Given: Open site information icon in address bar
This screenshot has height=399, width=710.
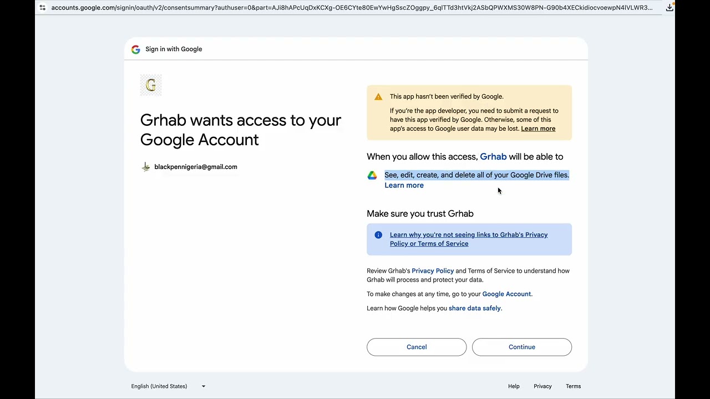Looking at the screenshot, I should [42, 8].
